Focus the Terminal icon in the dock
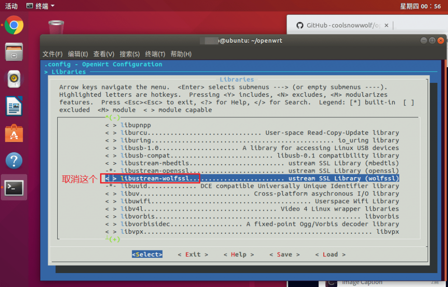 coord(14,188)
